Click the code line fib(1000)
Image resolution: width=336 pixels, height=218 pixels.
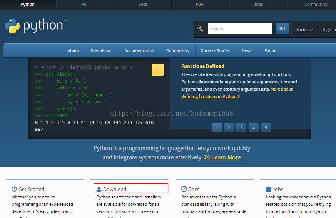52,116
